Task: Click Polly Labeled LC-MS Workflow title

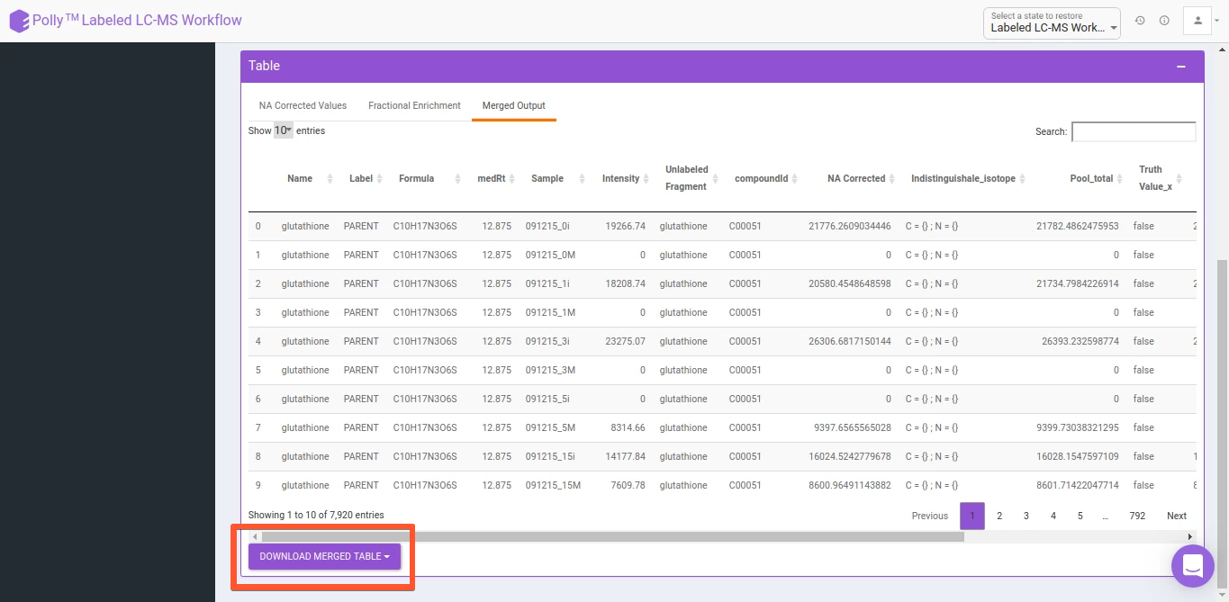Action: tap(137, 20)
